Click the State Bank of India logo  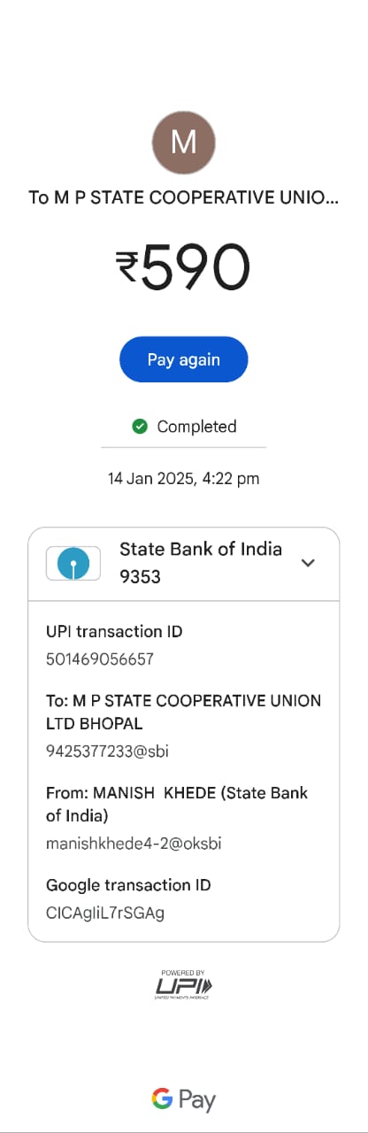[73, 563]
